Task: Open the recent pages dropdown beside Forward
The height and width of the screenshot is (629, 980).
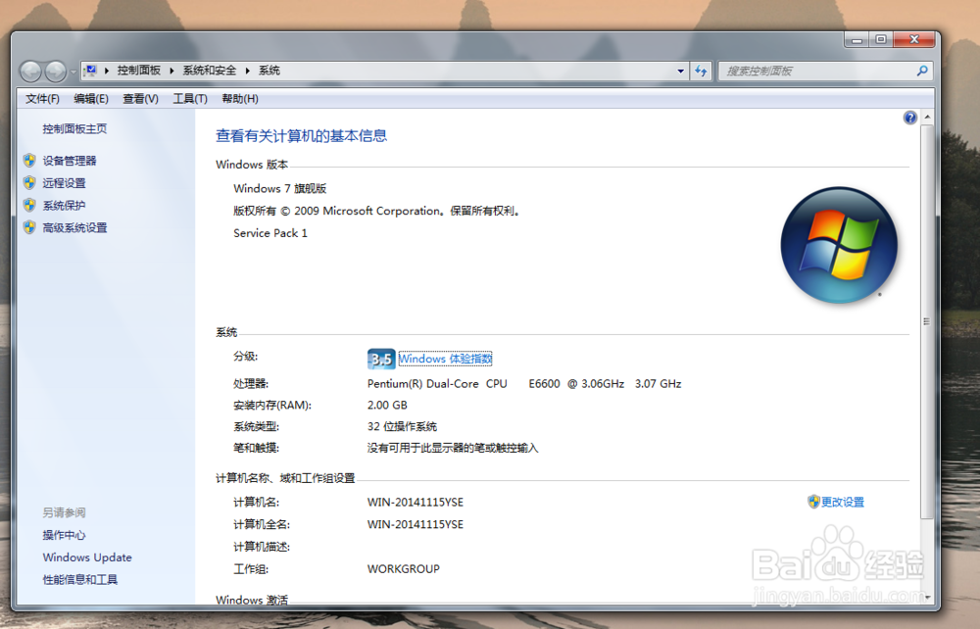Action: pyautogui.click(x=73, y=72)
